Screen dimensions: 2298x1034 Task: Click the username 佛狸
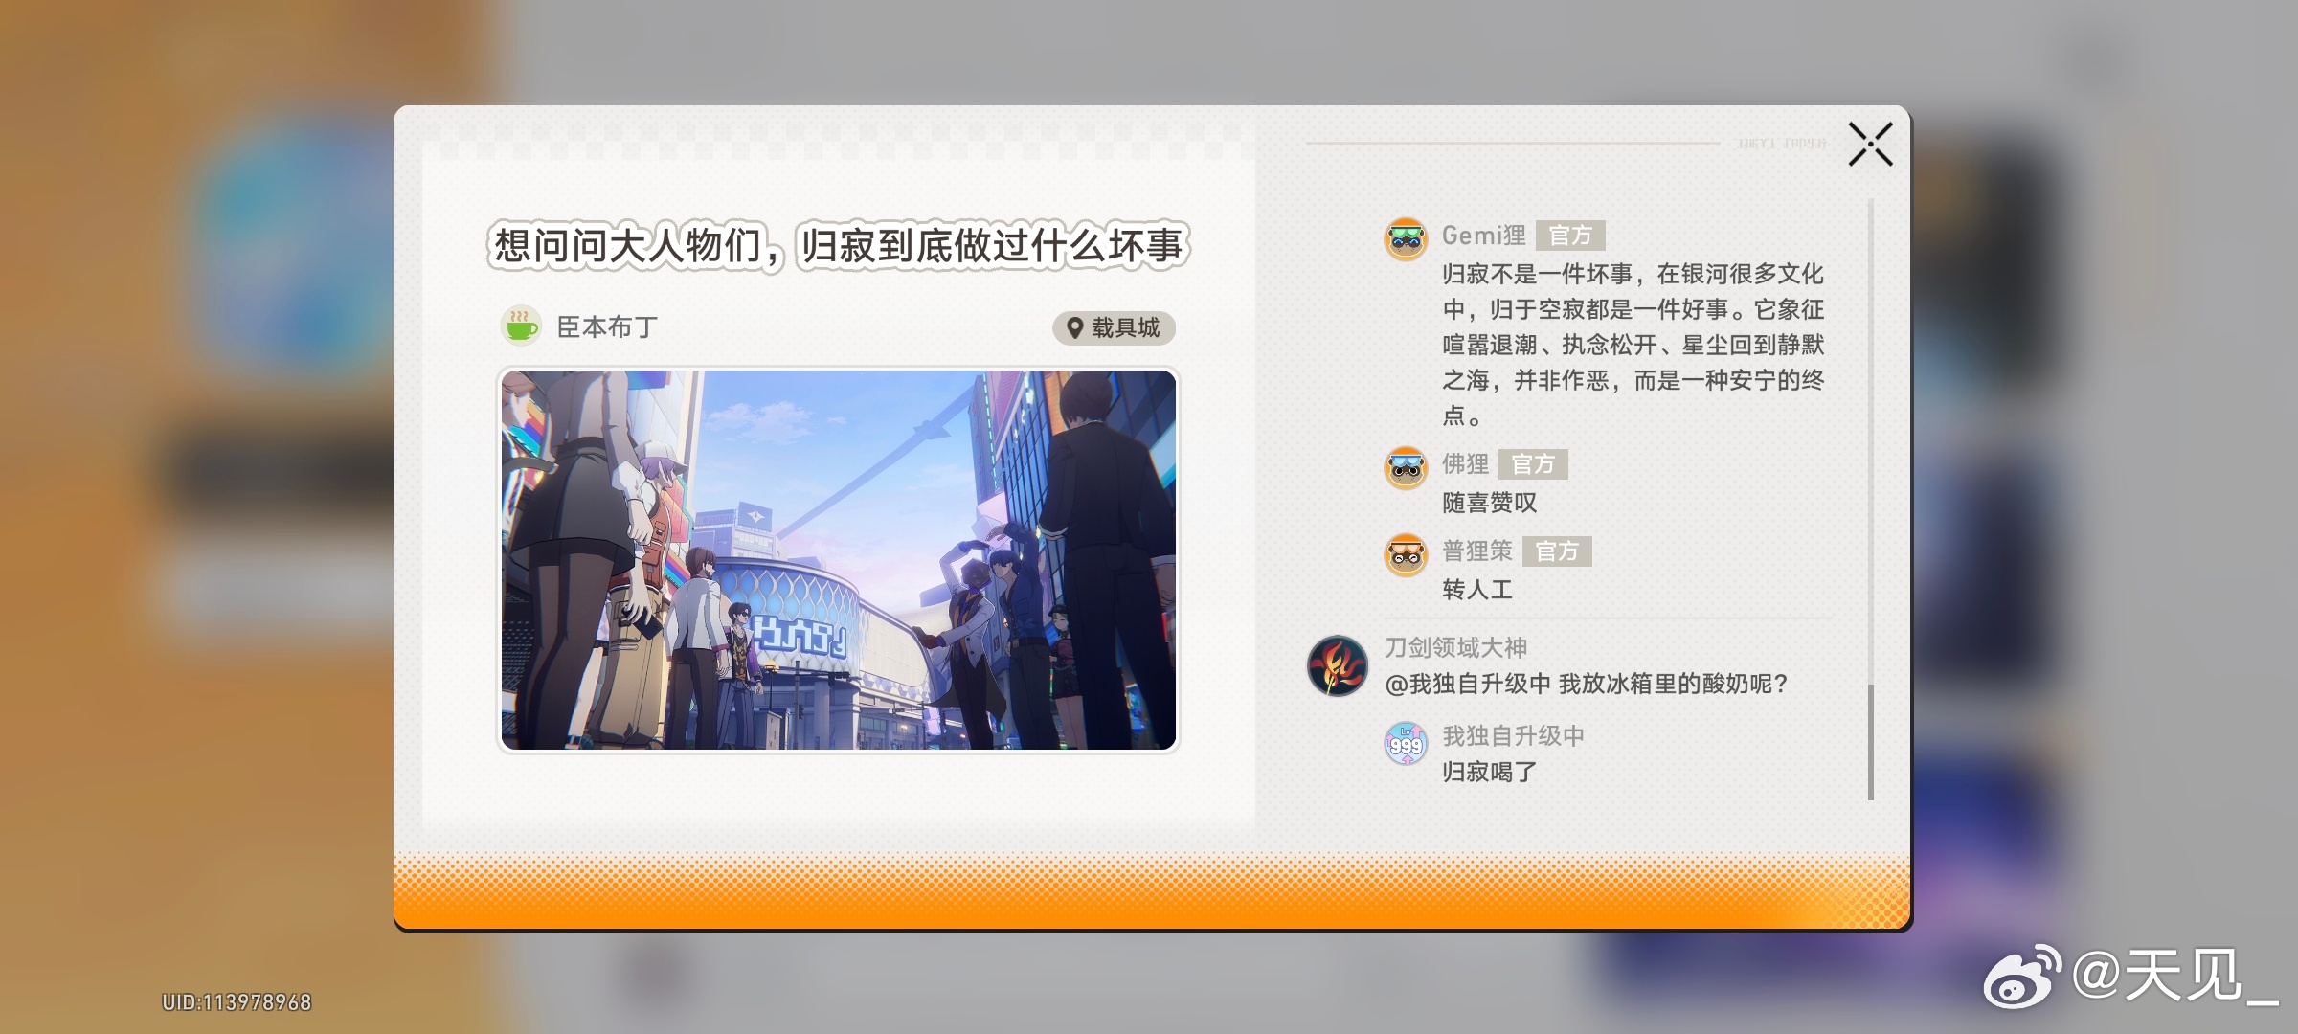click(1465, 464)
